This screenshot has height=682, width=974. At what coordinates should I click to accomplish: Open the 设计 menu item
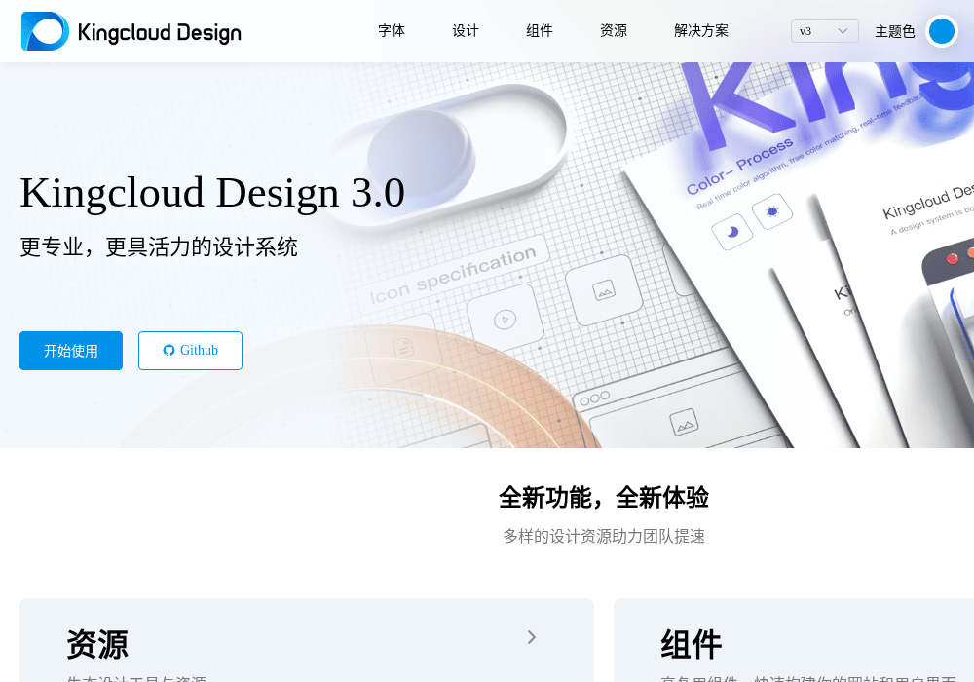coord(466,31)
